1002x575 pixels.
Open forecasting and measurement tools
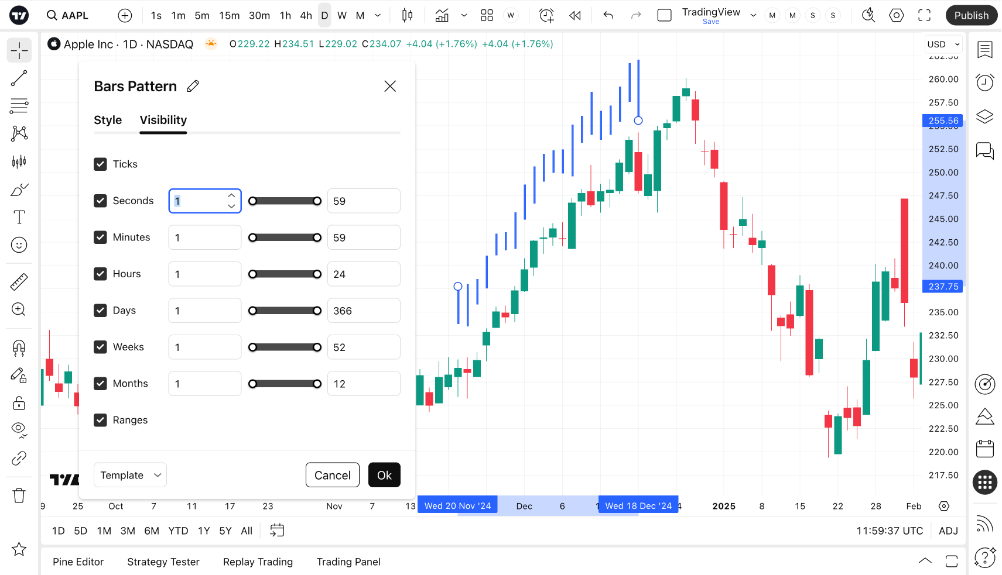point(19,161)
